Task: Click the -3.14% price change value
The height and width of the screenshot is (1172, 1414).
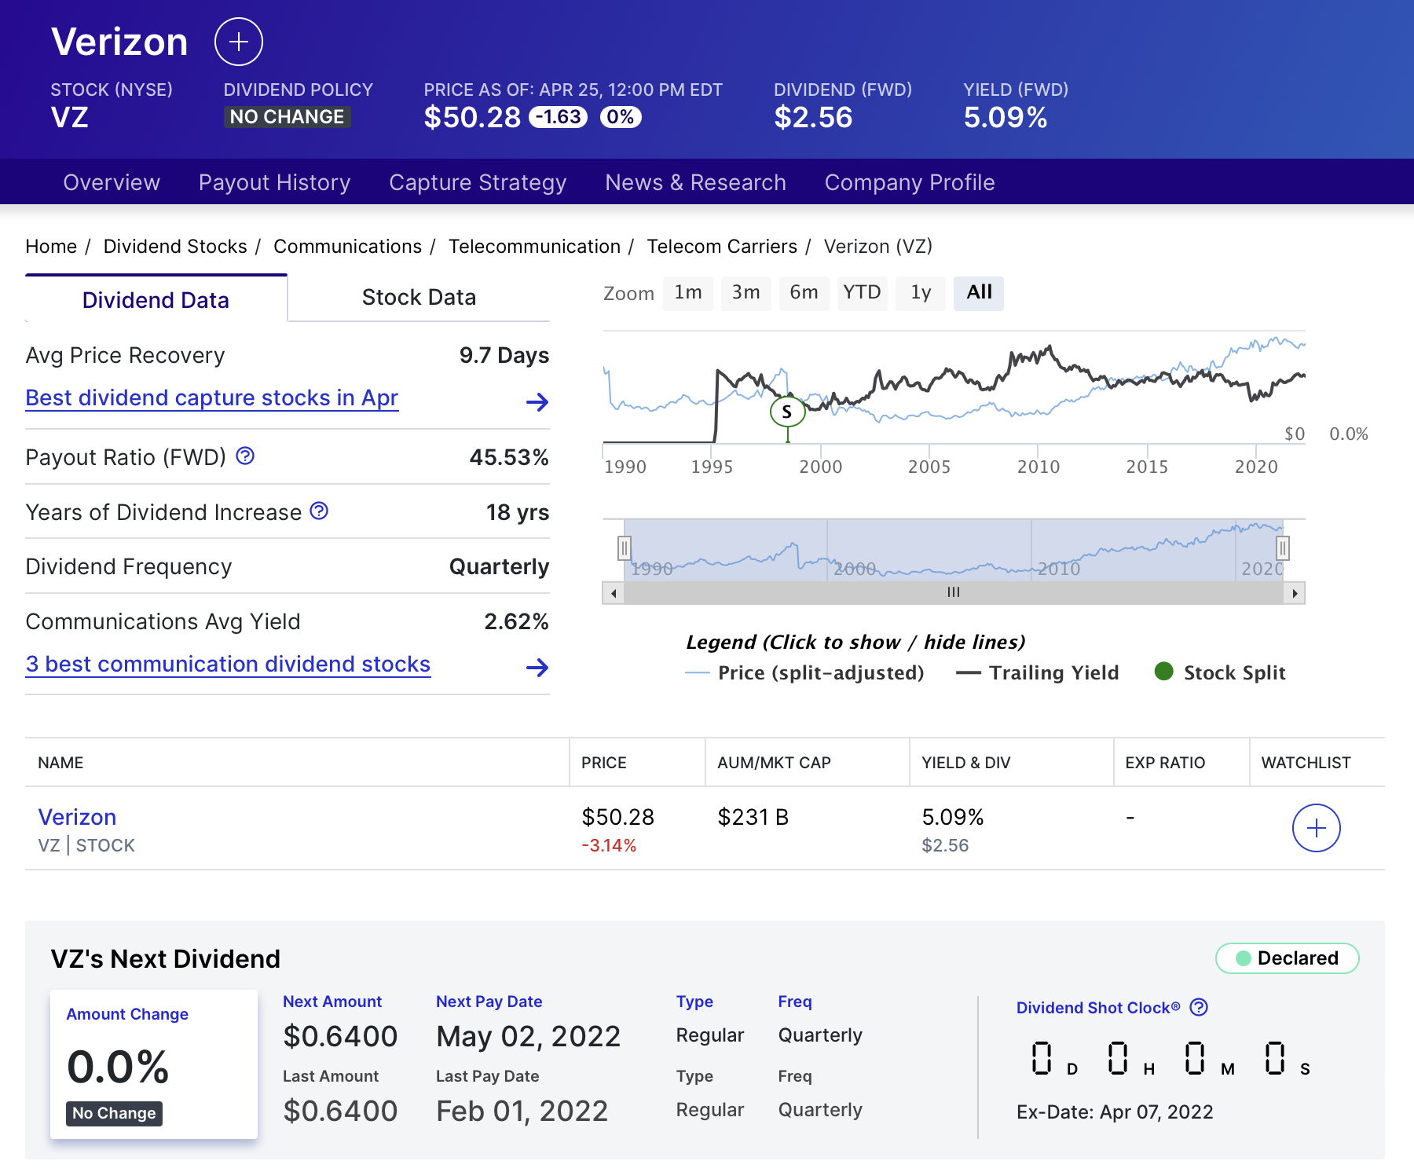Action: click(x=609, y=846)
